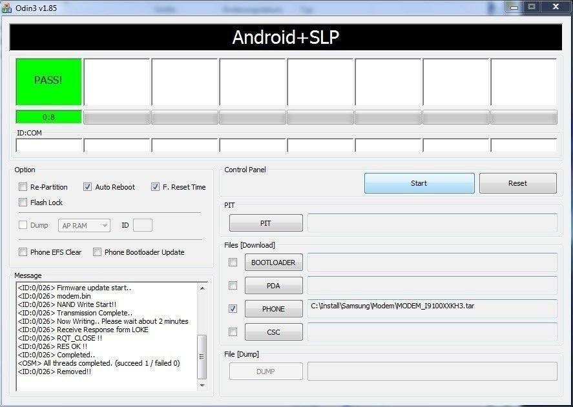The height and width of the screenshot is (407, 573).
Task: Click the MODEM_I9100XXKH3.tar path field
Action: coord(432,309)
